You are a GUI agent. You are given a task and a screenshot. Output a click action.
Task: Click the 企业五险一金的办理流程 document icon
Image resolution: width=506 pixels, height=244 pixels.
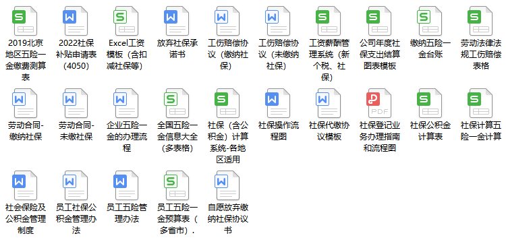pos(127,103)
